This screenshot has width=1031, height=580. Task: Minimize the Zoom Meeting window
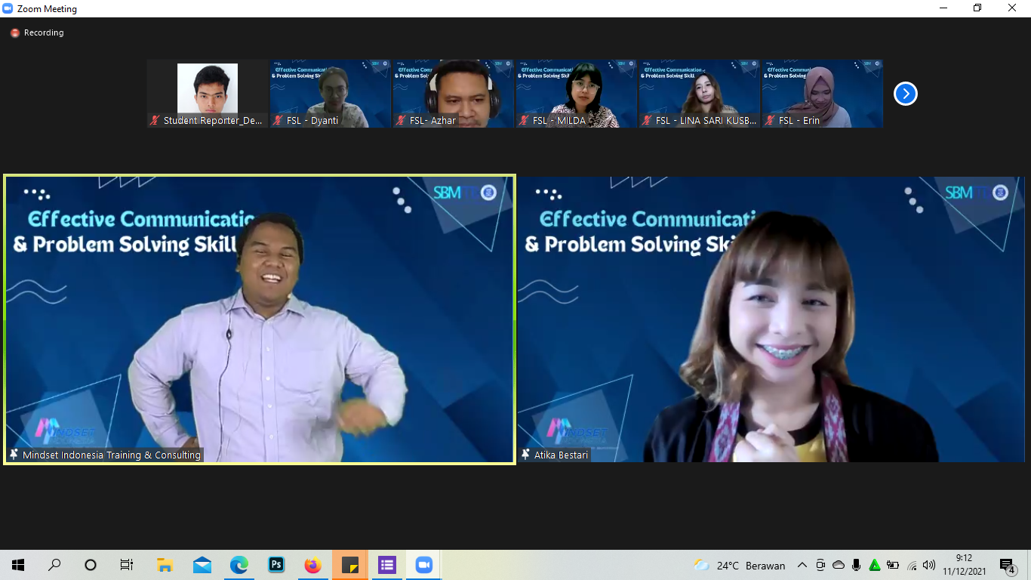point(943,8)
